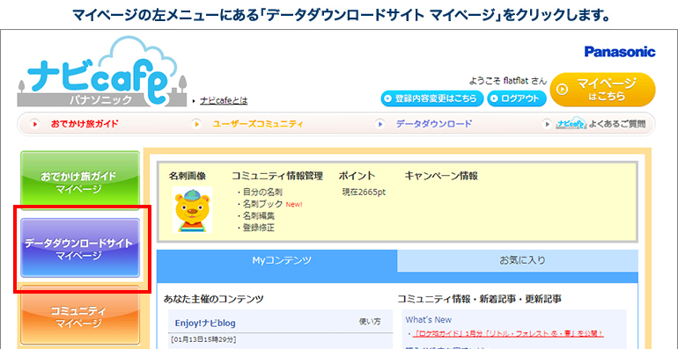Open よくあるご質問 in the navigation bar
678x349 pixels.
[617, 125]
